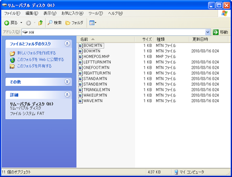Image resolution: width=232 pixels, height=177 pixels.
Task: Open the View (表示) menu
Action: [x=50, y=13]
